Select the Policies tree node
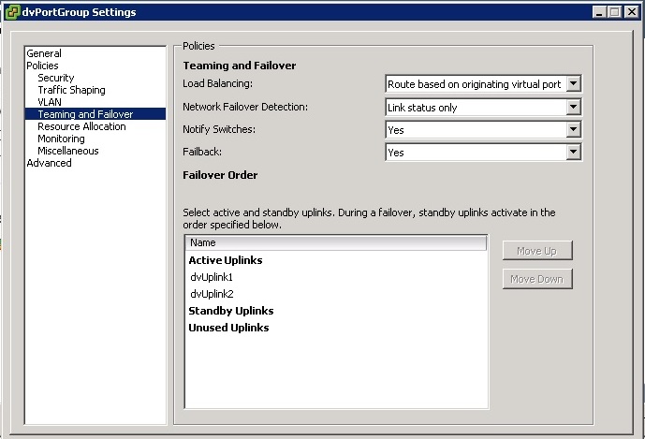 [43, 66]
